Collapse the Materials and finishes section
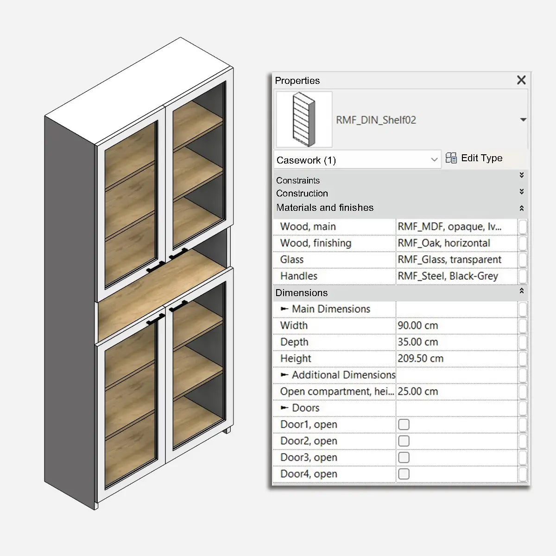The height and width of the screenshot is (556, 556). click(x=522, y=208)
